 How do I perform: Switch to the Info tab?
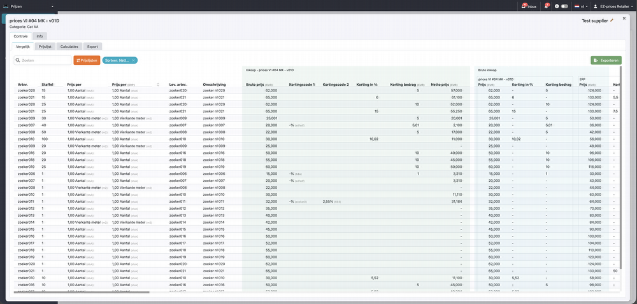[x=39, y=36]
